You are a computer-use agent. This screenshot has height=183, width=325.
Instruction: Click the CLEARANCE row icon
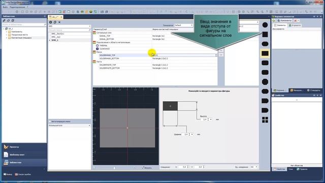pyautogui.click(x=97, y=49)
